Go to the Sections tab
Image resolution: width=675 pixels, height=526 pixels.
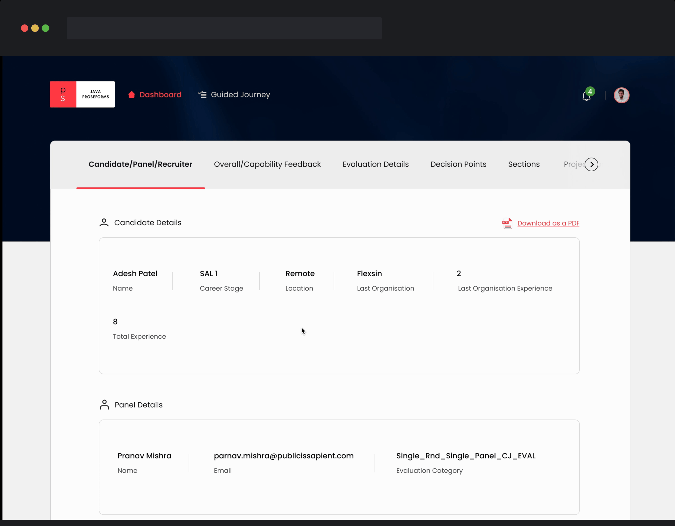pos(524,164)
